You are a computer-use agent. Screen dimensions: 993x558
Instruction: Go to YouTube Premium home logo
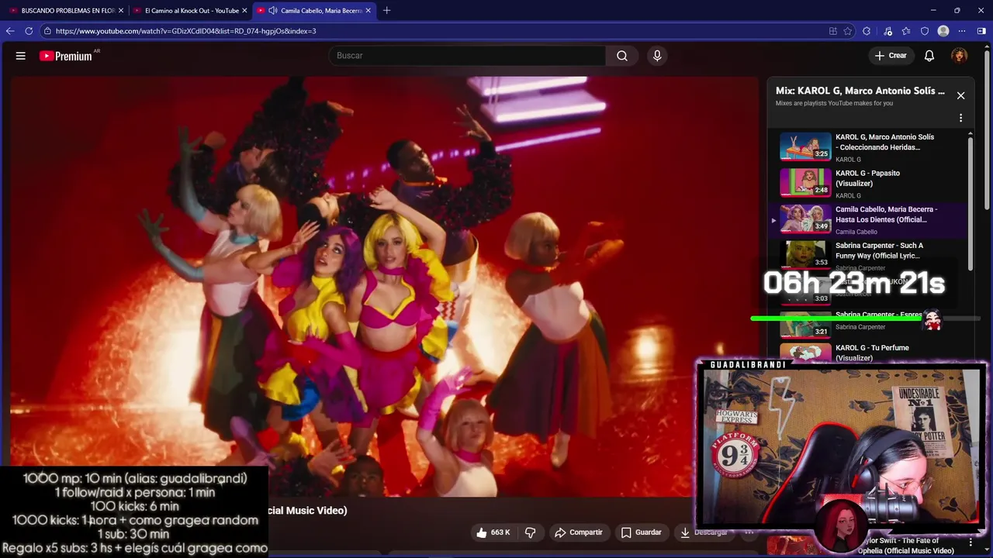pyautogui.click(x=66, y=56)
